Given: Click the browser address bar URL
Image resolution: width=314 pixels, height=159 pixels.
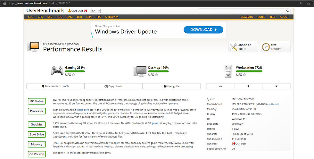Looking at the screenshot, I should click(39, 4).
